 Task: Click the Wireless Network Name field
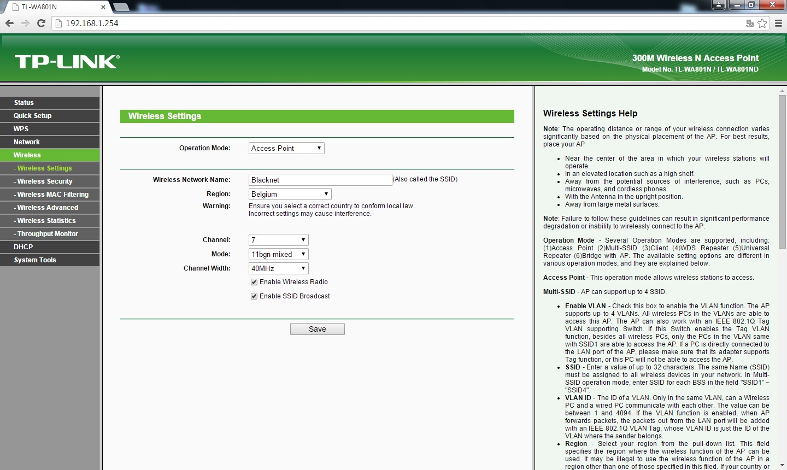(x=320, y=180)
